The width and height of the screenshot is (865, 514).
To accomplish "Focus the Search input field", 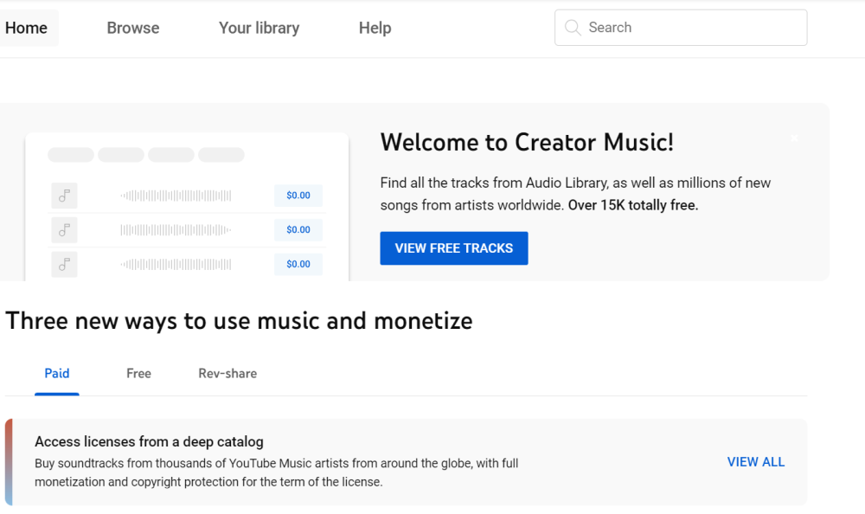I will (681, 28).
